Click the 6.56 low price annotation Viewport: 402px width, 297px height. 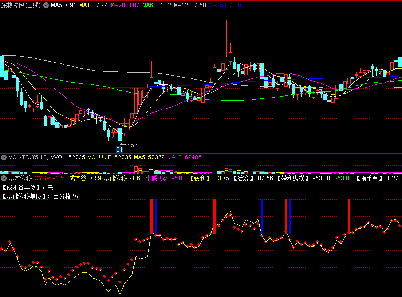click(132, 145)
